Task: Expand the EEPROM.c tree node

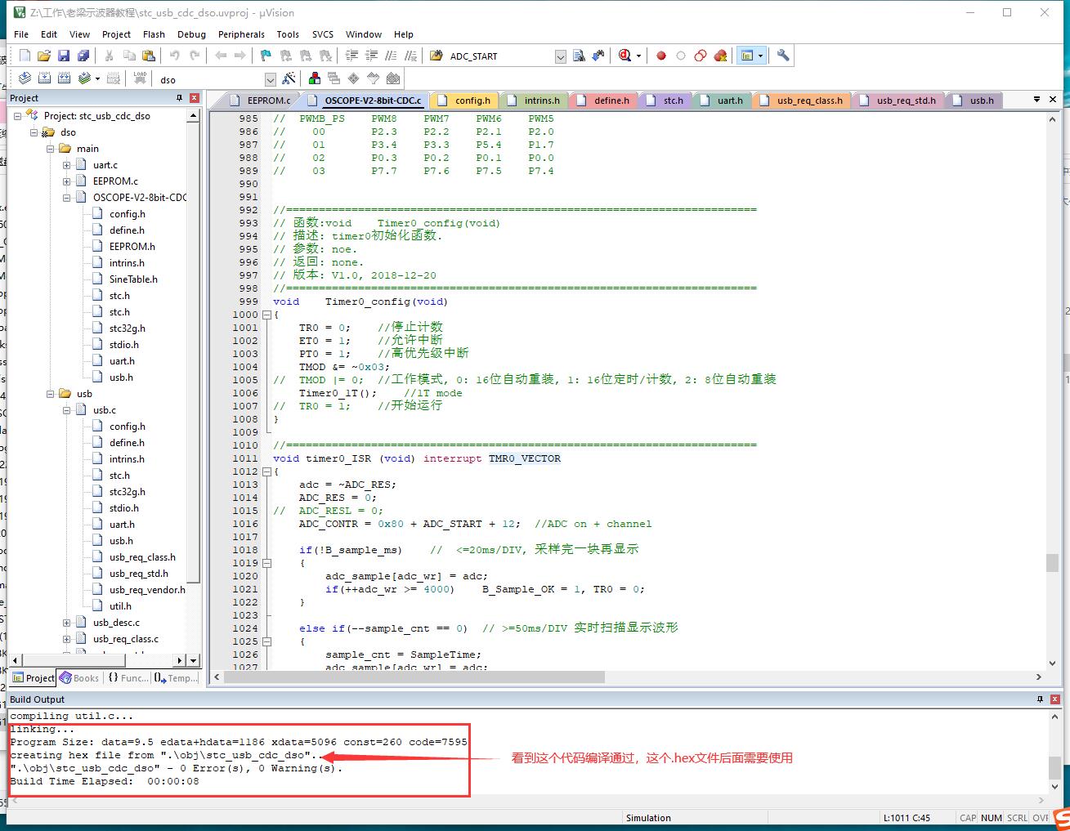Action: pyautogui.click(x=66, y=181)
